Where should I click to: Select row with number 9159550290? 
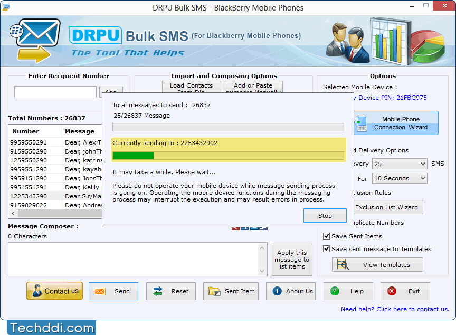click(55, 151)
